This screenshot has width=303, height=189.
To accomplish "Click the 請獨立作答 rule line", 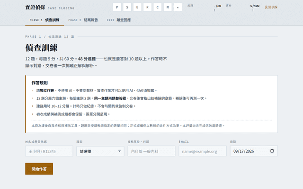I will [97, 90].
